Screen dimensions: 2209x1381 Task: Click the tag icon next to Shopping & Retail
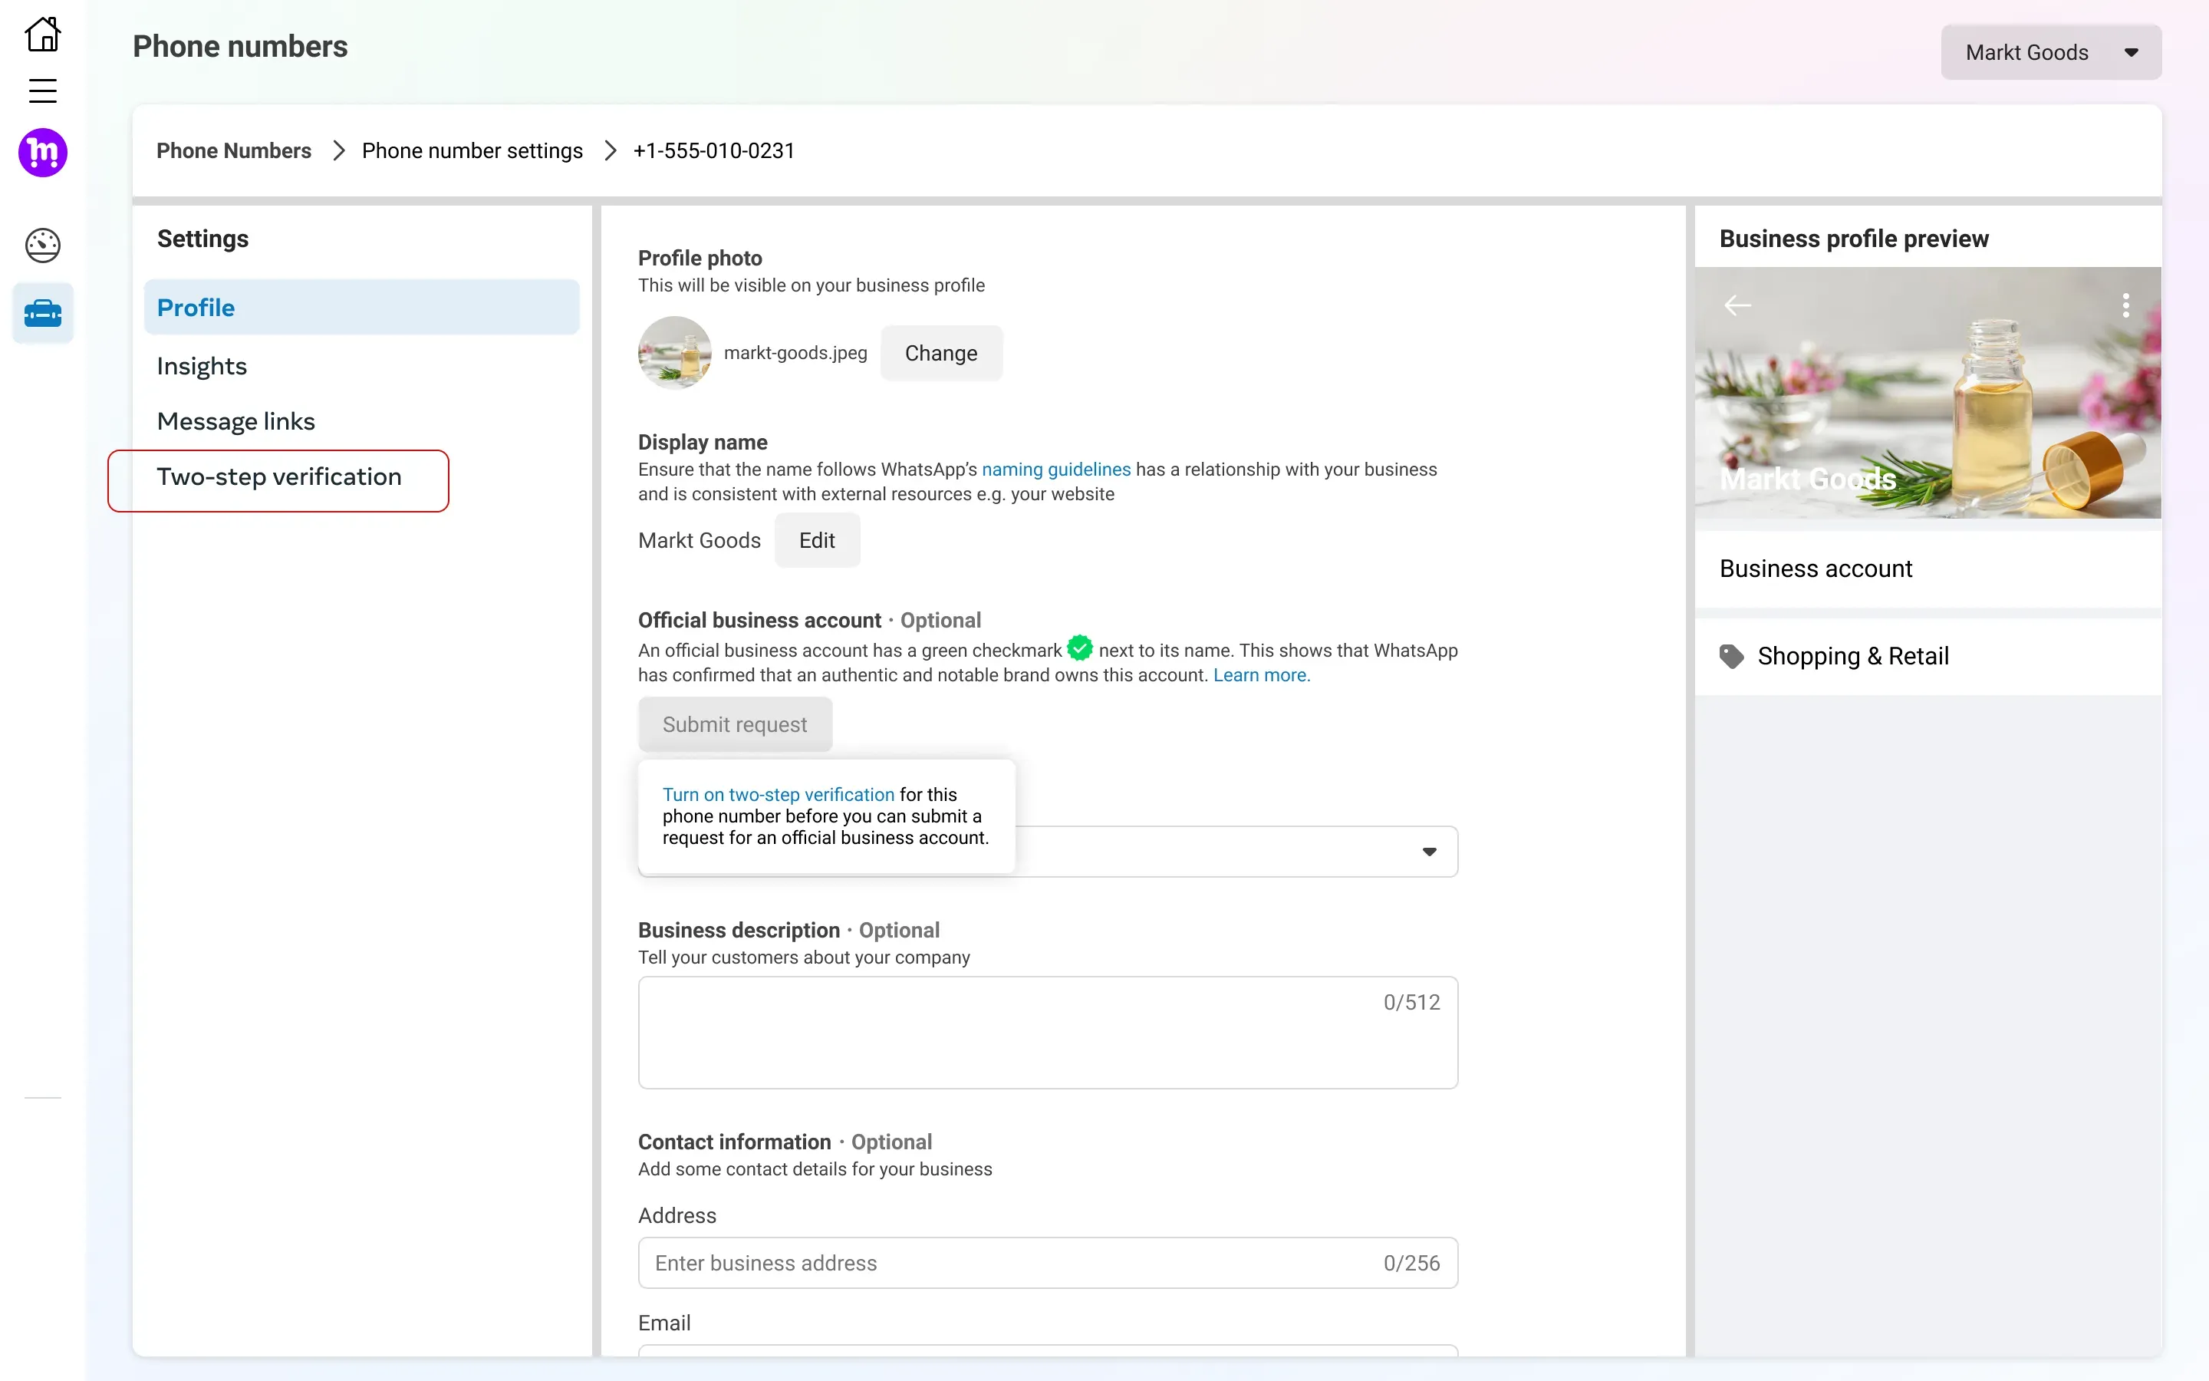click(1732, 654)
